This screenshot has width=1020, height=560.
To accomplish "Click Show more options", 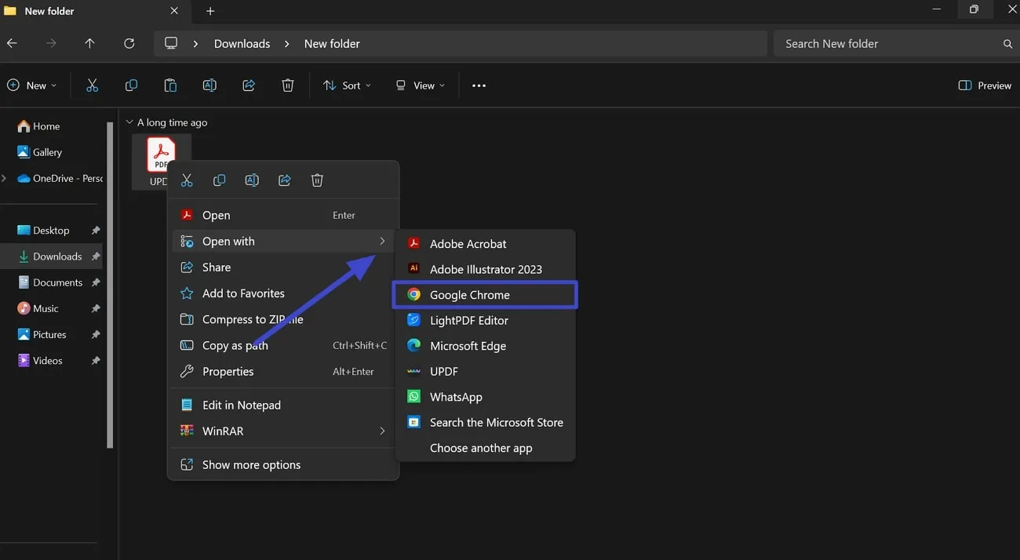I will coord(251,464).
